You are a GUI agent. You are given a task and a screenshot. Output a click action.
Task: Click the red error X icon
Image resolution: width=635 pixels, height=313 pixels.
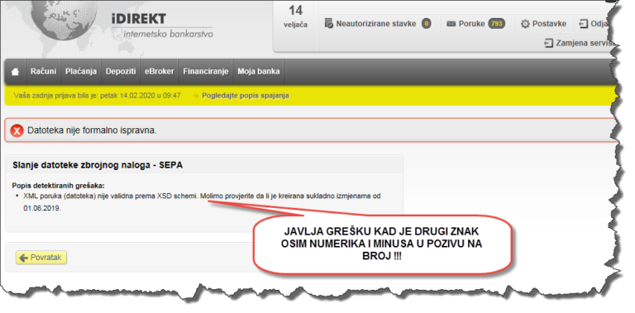tap(17, 130)
